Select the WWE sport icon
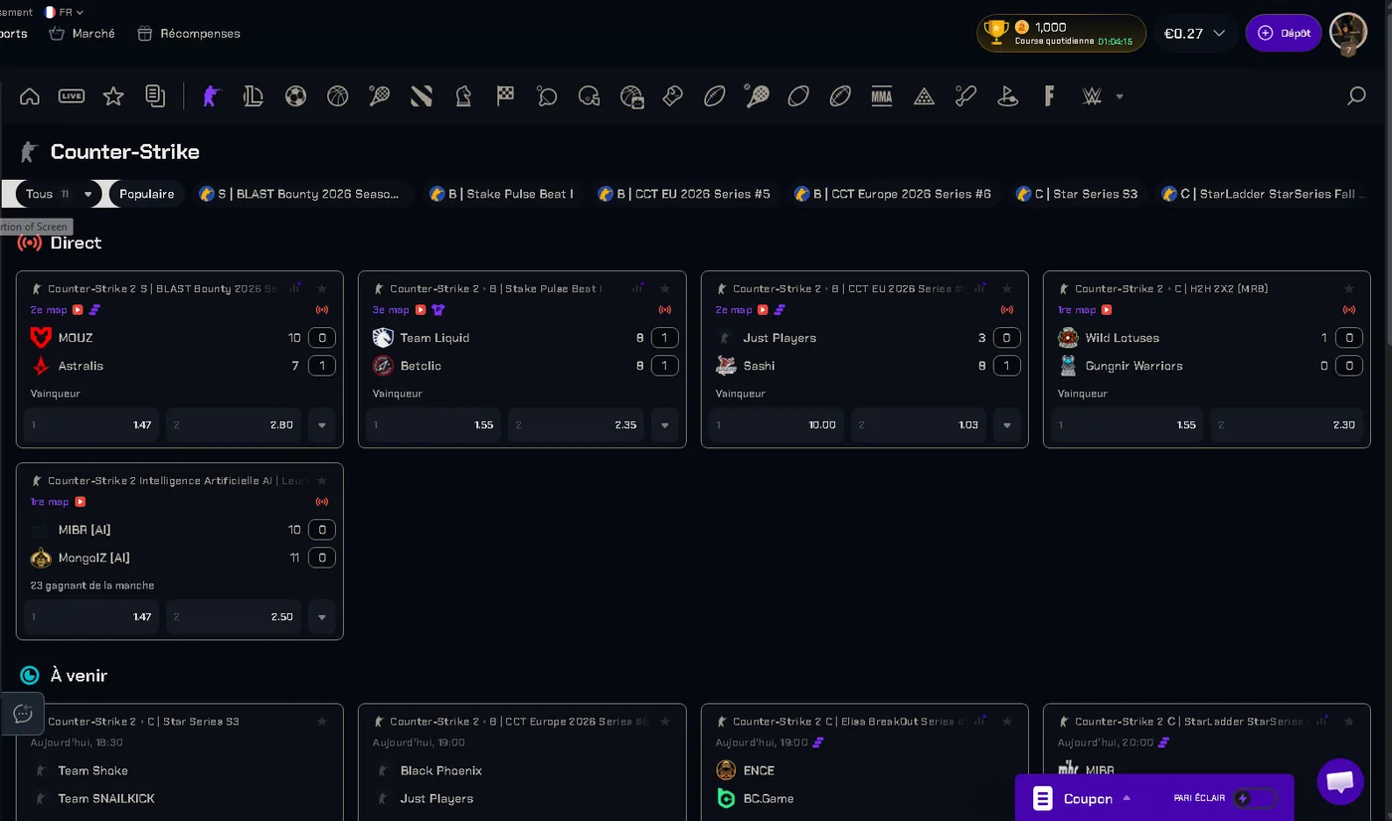 tap(1092, 96)
